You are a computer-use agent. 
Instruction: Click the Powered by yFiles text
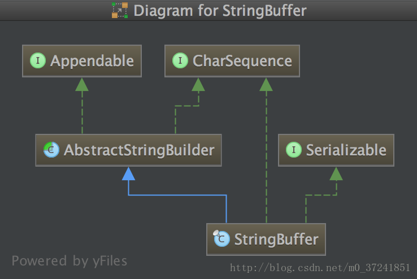tap(69, 261)
